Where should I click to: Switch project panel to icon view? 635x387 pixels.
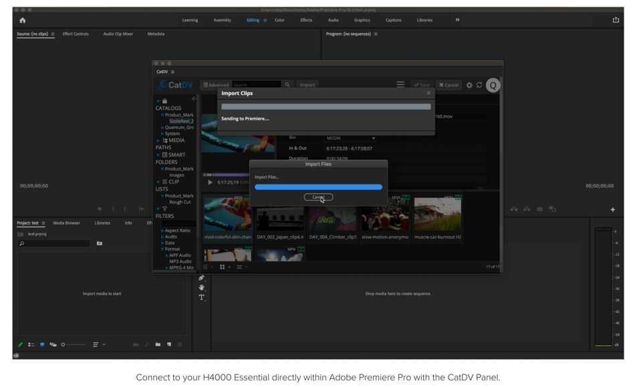pos(42,345)
